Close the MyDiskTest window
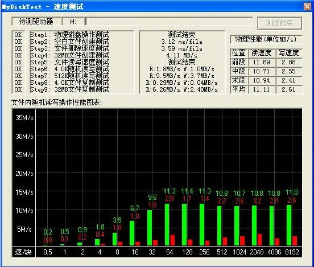 point(307,7)
